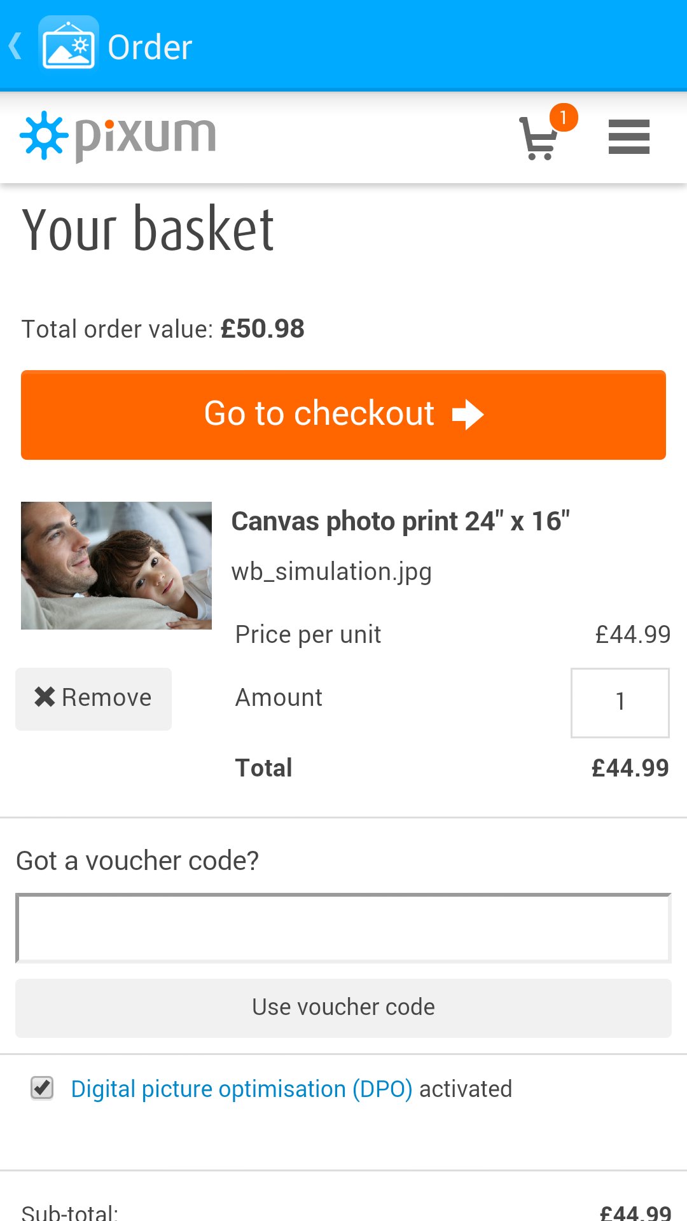Tap the Canvas photo print product title
The image size is (687, 1221).
[401, 521]
